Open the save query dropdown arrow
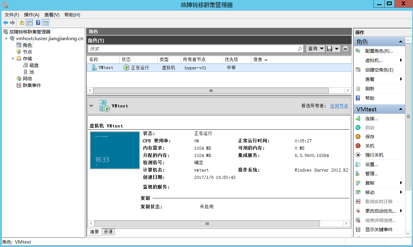 pos(337,49)
